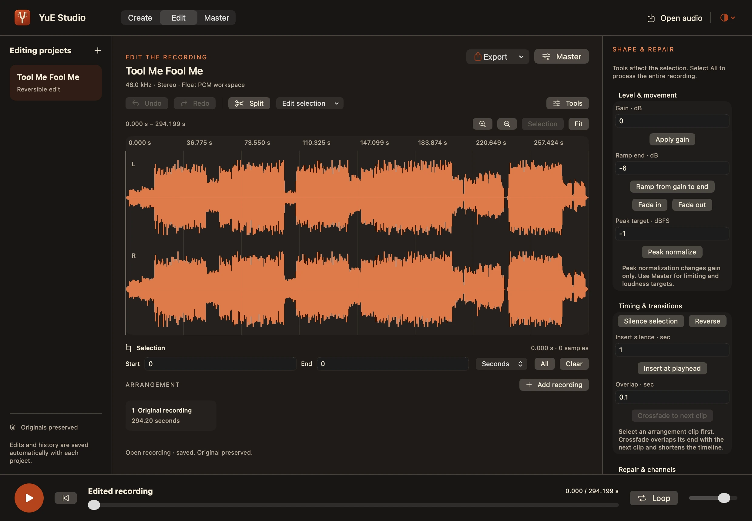
Task: Click the right channel waveform
Action: click(357, 289)
